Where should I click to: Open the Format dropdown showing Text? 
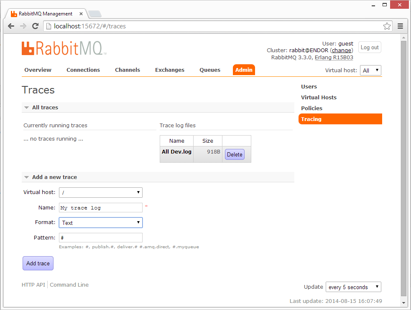[101, 223]
